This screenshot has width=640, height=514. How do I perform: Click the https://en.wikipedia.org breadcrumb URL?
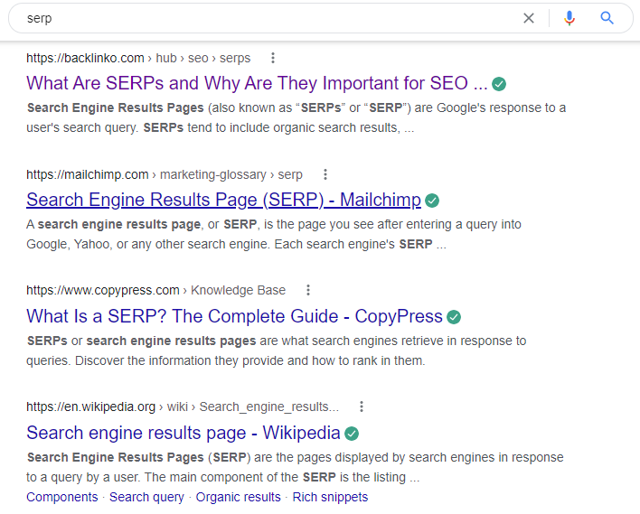click(x=91, y=407)
